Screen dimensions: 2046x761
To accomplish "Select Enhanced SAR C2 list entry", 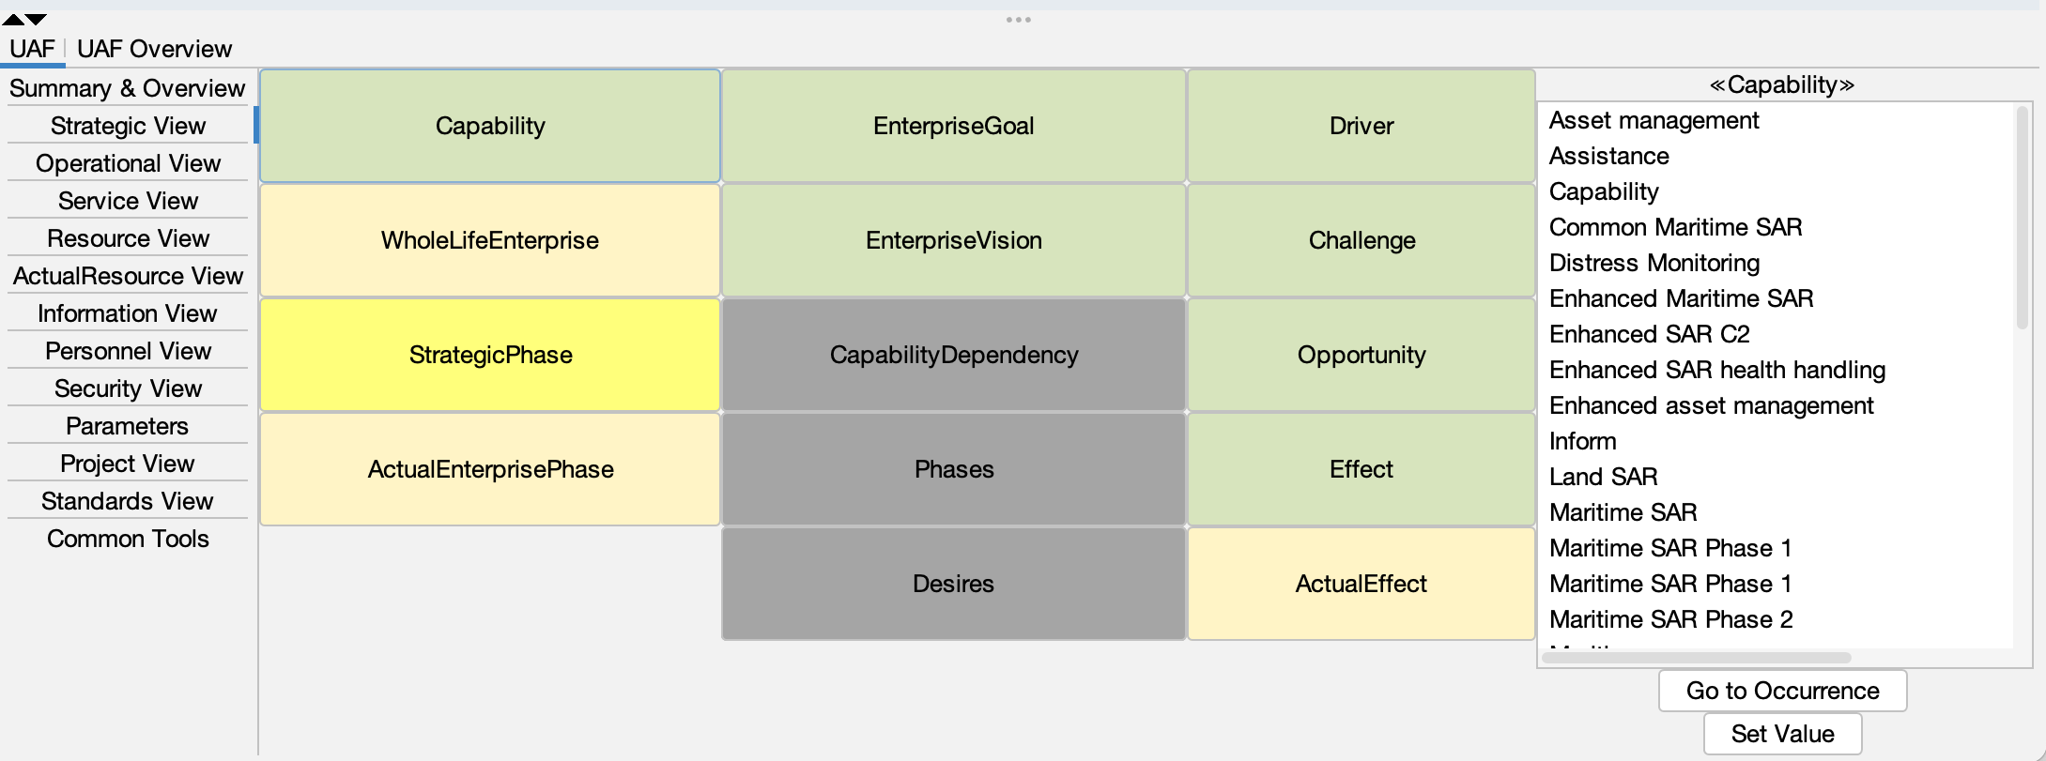I will [x=1649, y=334].
